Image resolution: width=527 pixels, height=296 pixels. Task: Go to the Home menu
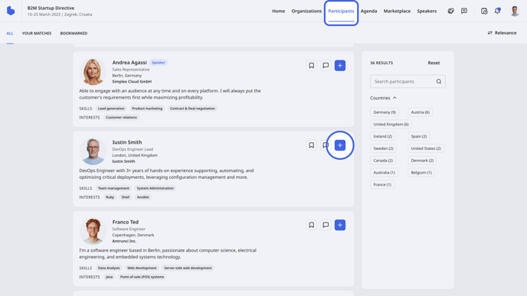coord(278,11)
